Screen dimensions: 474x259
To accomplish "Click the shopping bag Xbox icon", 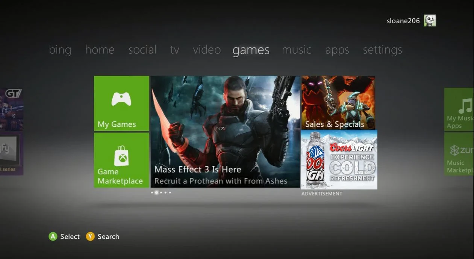I will [x=121, y=156].
